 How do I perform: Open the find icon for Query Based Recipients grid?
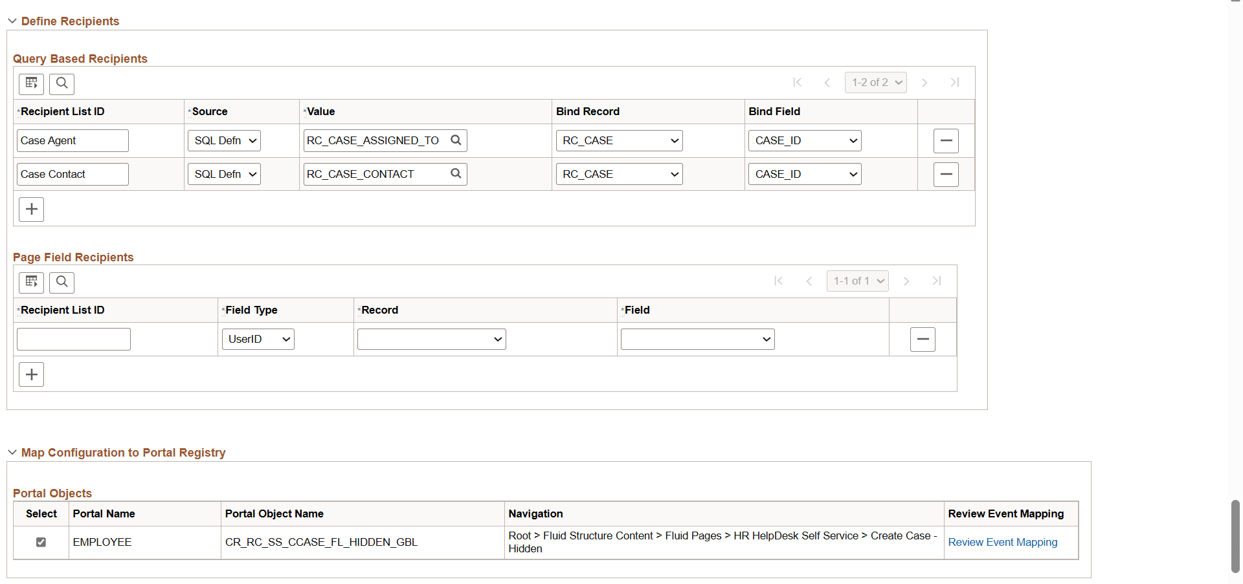62,84
